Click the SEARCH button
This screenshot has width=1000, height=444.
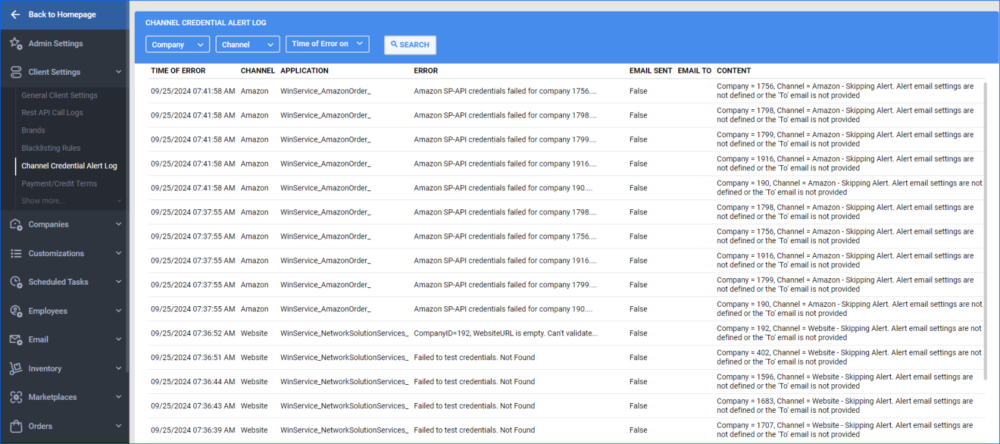410,45
